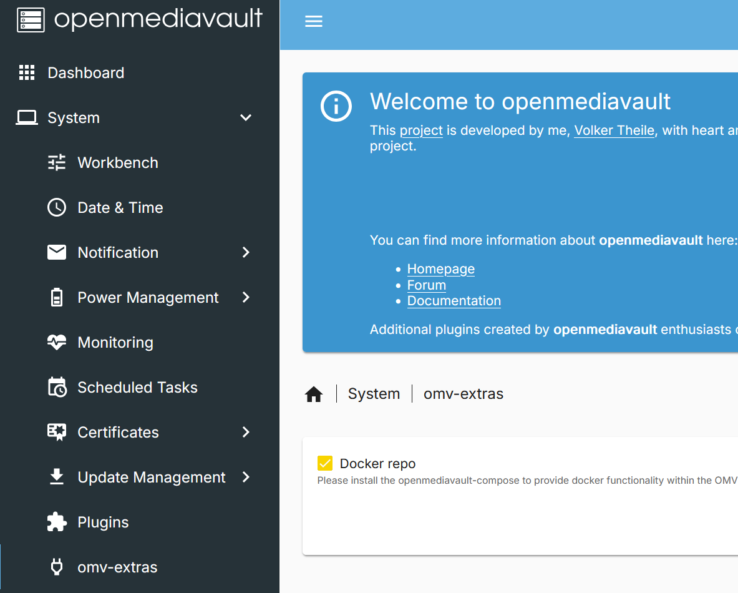Click the openmediavault server logo icon
Viewport: 738px width, 593px height.
click(31, 20)
